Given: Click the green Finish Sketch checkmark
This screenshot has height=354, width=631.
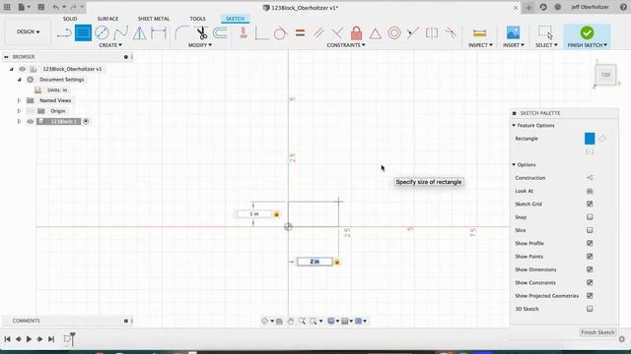Looking at the screenshot, I should pyautogui.click(x=587, y=32).
